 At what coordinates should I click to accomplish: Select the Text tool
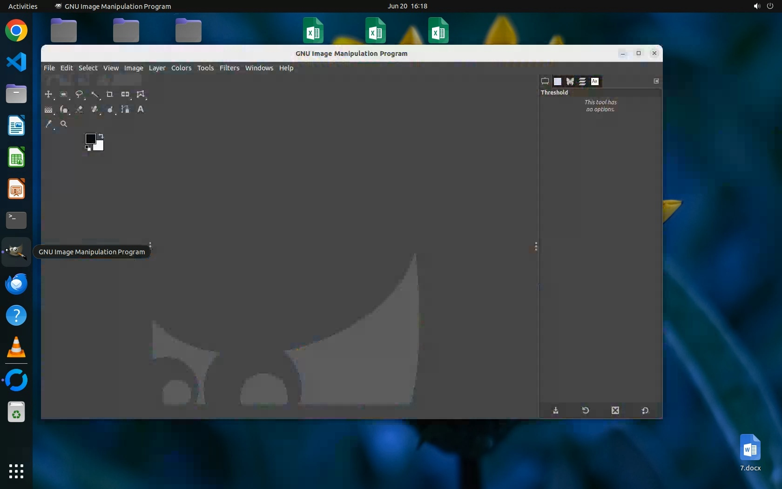[x=141, y=109]
